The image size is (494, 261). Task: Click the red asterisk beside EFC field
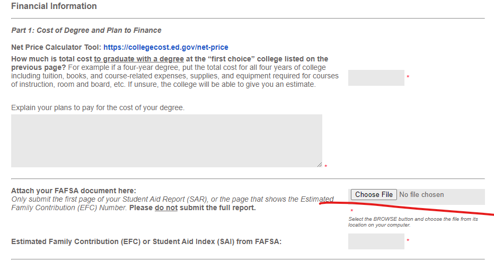(x=408, y=241)
